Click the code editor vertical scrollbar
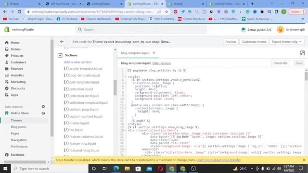Viewport: 308px width, 173px height. pos(306,76)
